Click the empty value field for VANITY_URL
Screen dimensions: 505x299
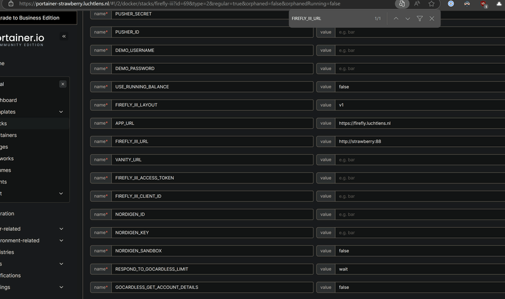[420, 160]
